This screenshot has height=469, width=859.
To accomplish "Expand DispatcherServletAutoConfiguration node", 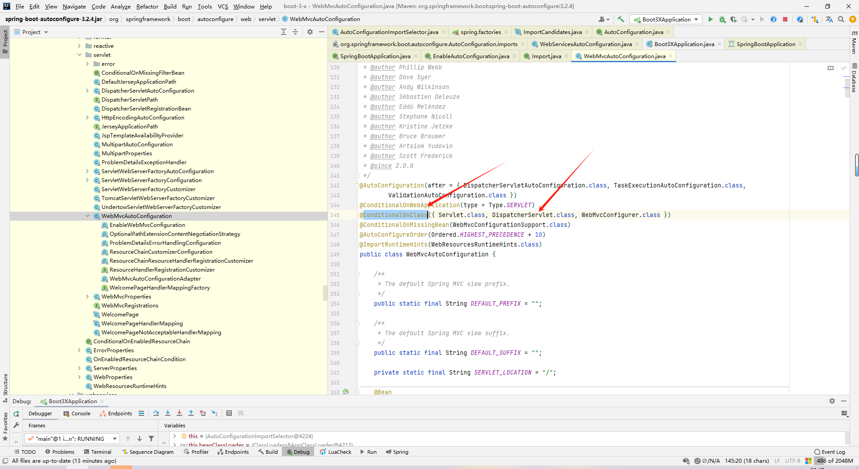I will click(x=88, y=90).
